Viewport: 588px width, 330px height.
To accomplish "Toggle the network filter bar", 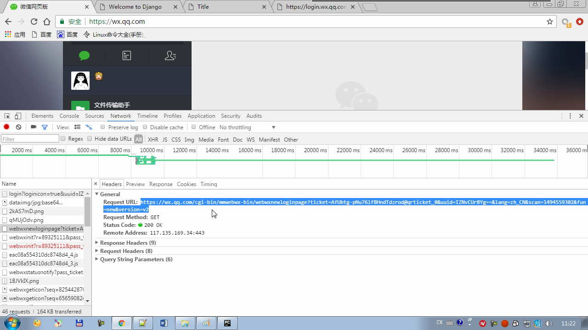I will pos(45,127).
